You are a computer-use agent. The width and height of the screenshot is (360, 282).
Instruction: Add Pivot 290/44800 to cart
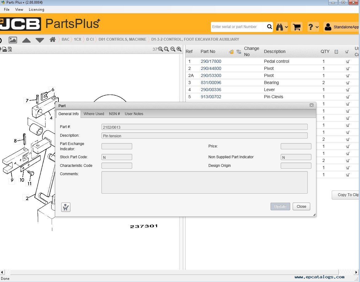pos(348,69)
